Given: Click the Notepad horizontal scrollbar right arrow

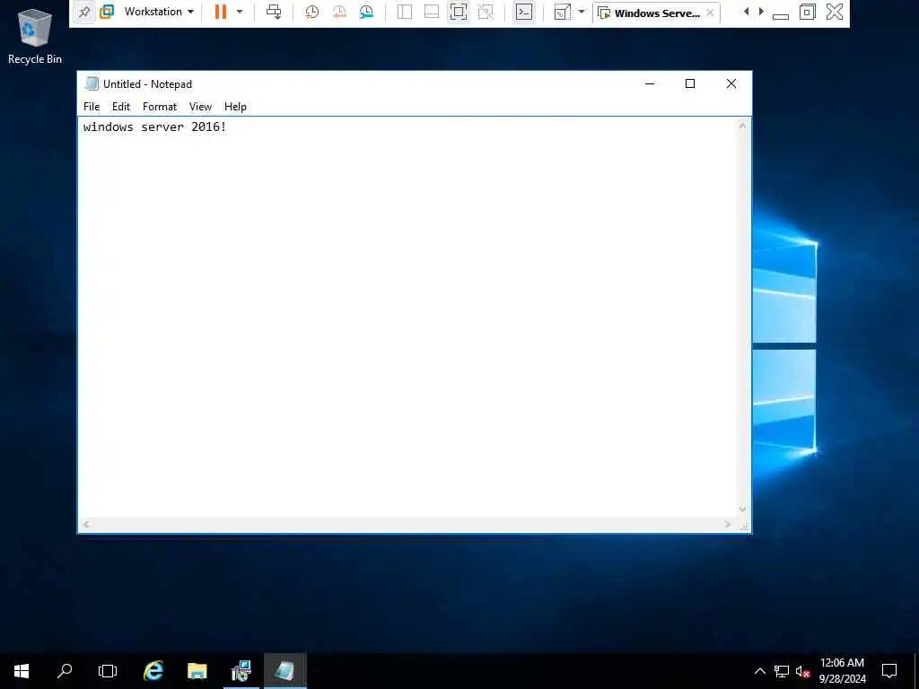Looking at the screenshot, I should pos(728,524).
